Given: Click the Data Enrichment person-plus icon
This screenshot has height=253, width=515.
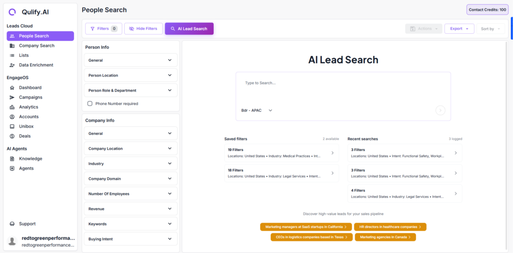Looking at the screenshot, I should point(12,65).
